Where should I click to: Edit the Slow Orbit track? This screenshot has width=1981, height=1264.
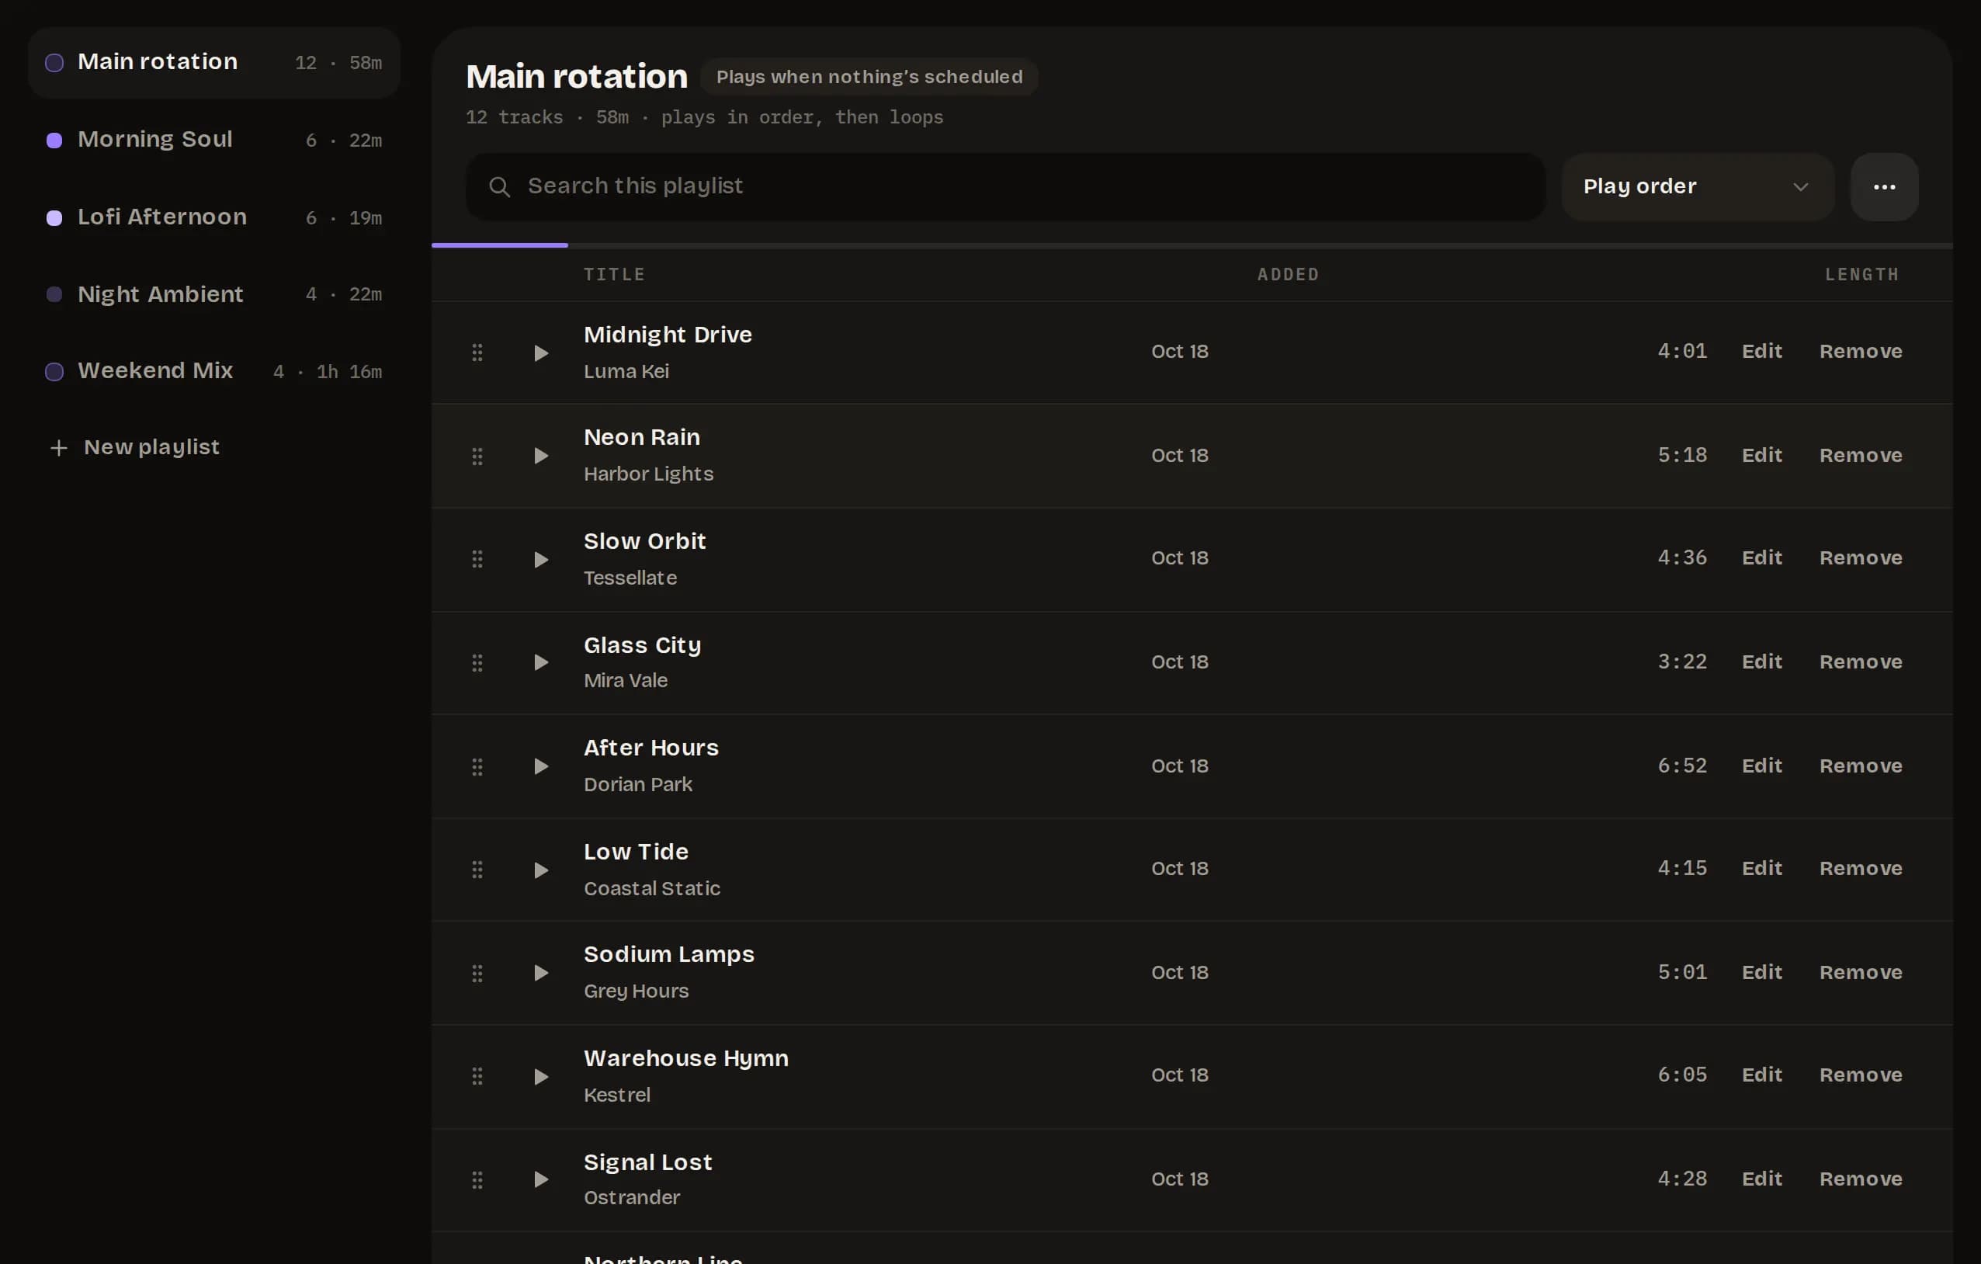click(x=1761, y=558)
